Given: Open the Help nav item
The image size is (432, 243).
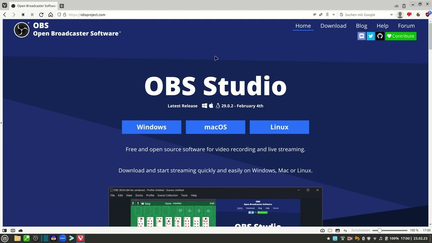Looking at the screenshot, I should (382, 26).
